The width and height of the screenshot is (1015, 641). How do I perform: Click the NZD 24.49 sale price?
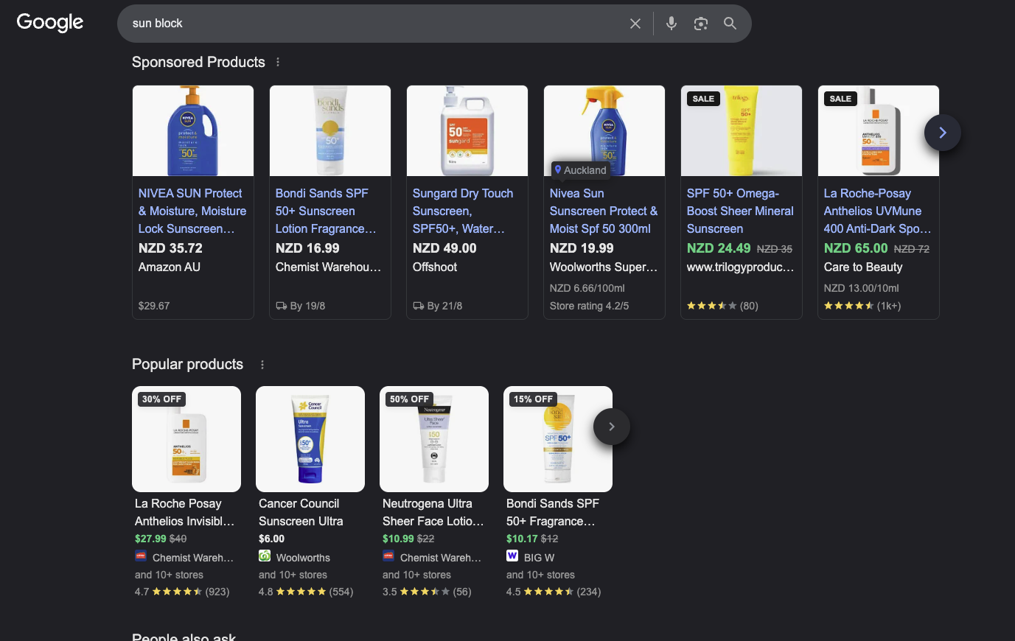(x=719, y=248)
